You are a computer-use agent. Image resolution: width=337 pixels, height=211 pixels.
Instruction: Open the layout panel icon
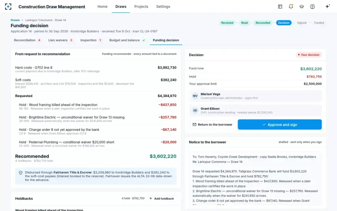tap(280, 6)
